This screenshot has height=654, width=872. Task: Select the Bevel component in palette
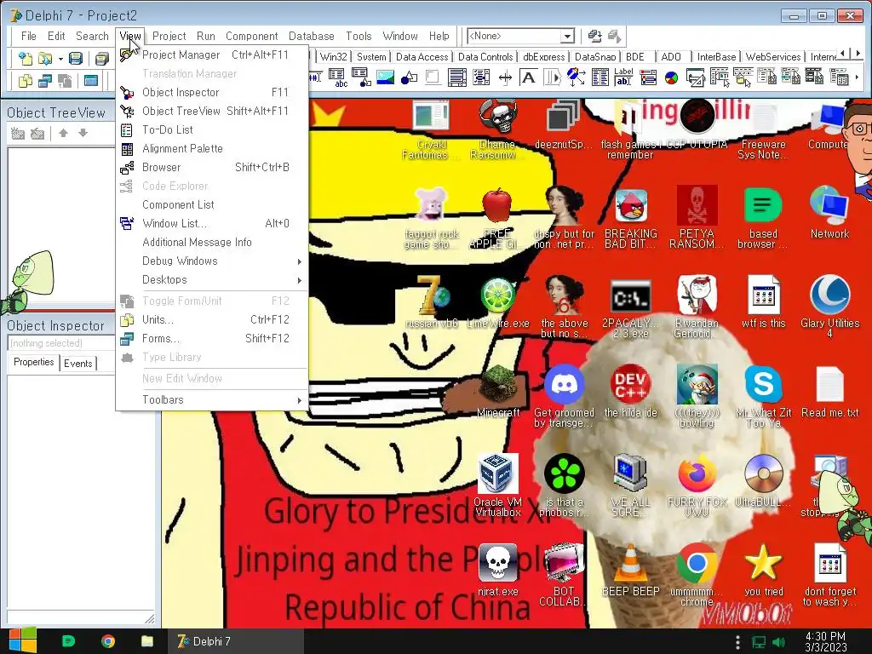click(433, 77)
